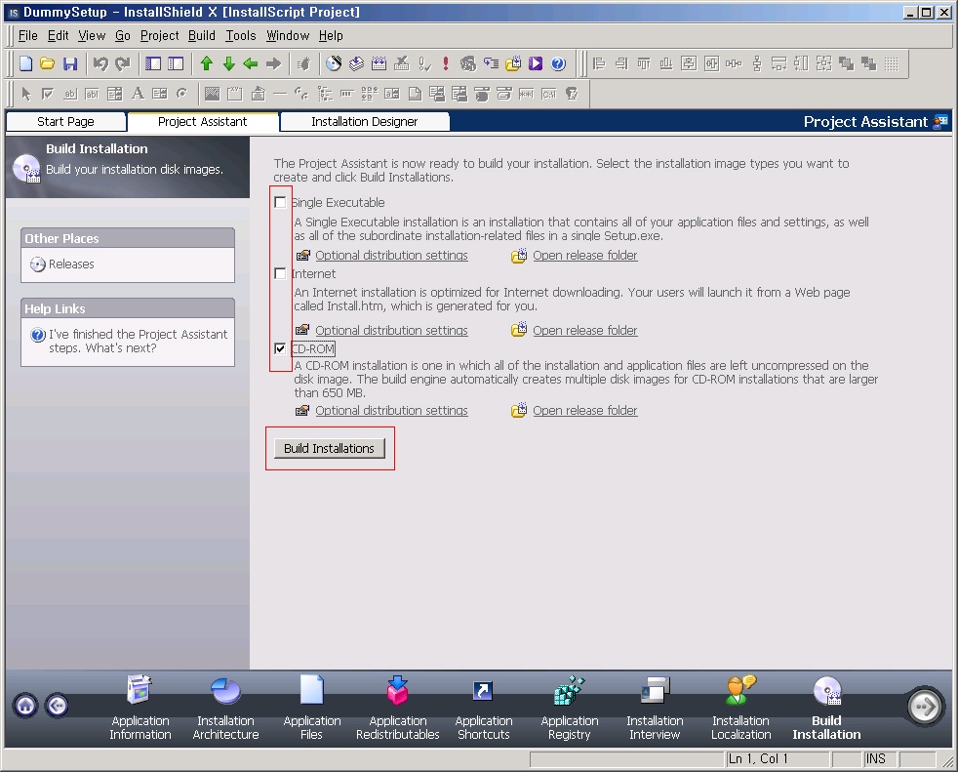
Task: Open the Project menu
Action: click(x=159, y=35)
